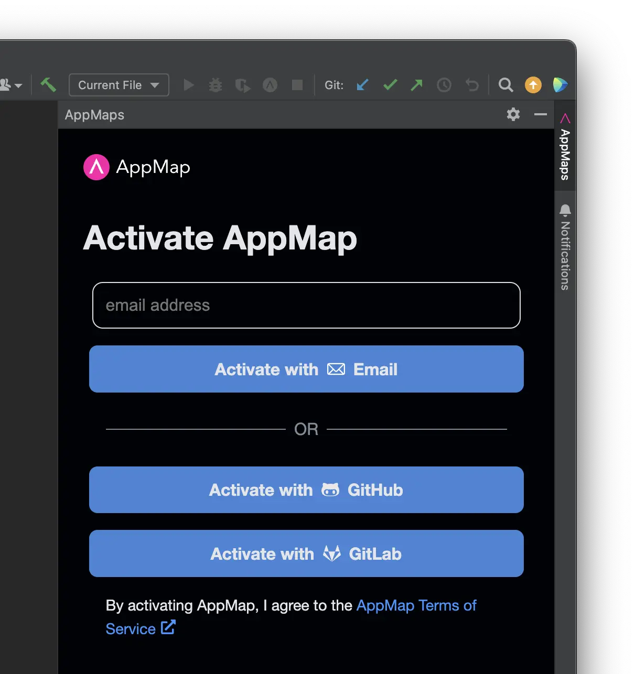Click the pink AppMap logo
Viewport: 635px width, 674px height.
pyautogui.click(x=96, y=167)
